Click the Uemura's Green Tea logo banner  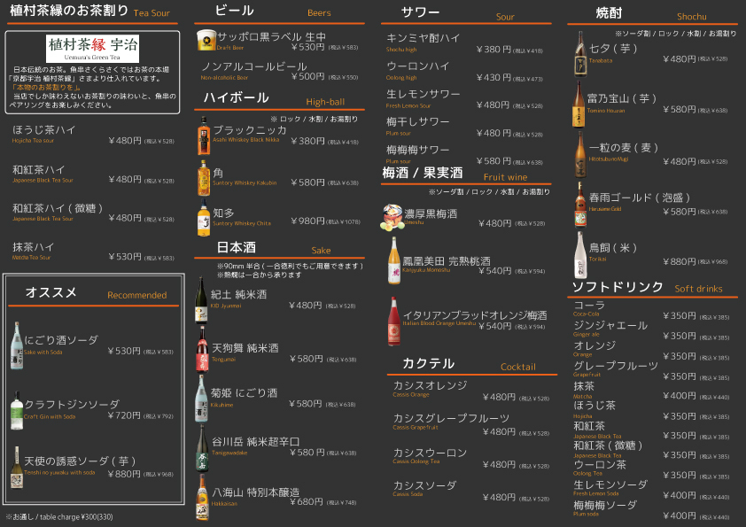coord(92,49)
